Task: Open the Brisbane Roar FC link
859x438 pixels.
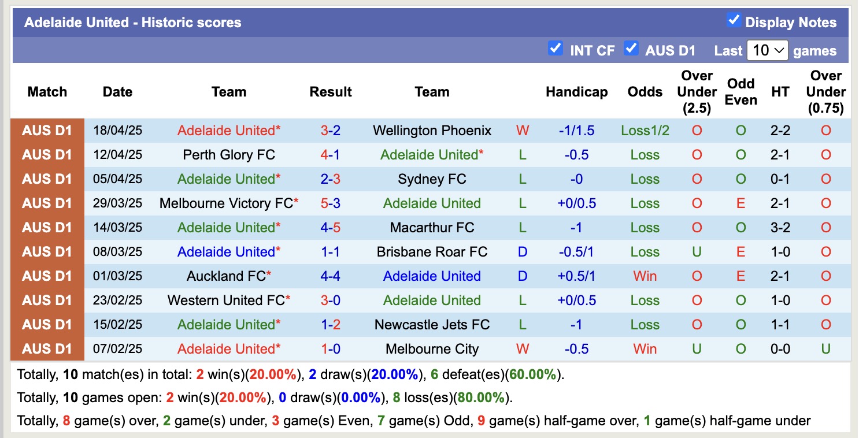Action: coord(432,251)
